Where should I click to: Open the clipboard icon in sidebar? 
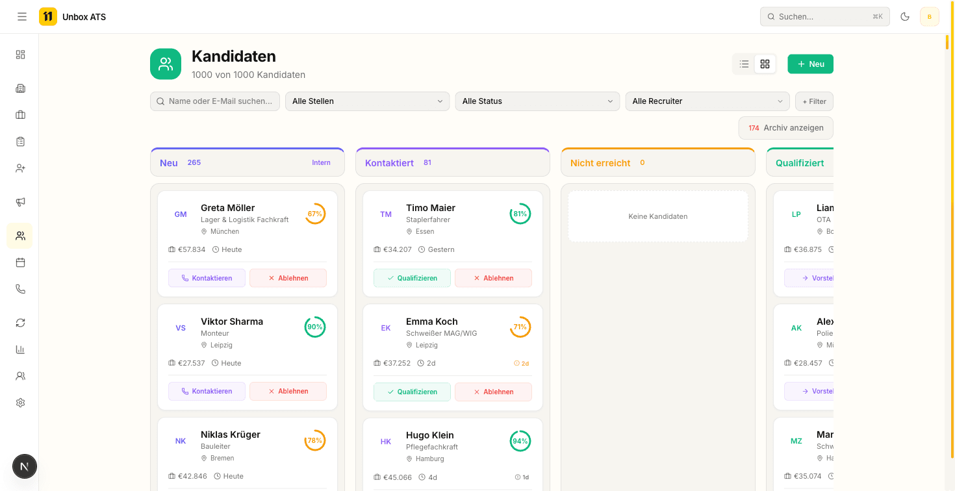tap(20, 141)
